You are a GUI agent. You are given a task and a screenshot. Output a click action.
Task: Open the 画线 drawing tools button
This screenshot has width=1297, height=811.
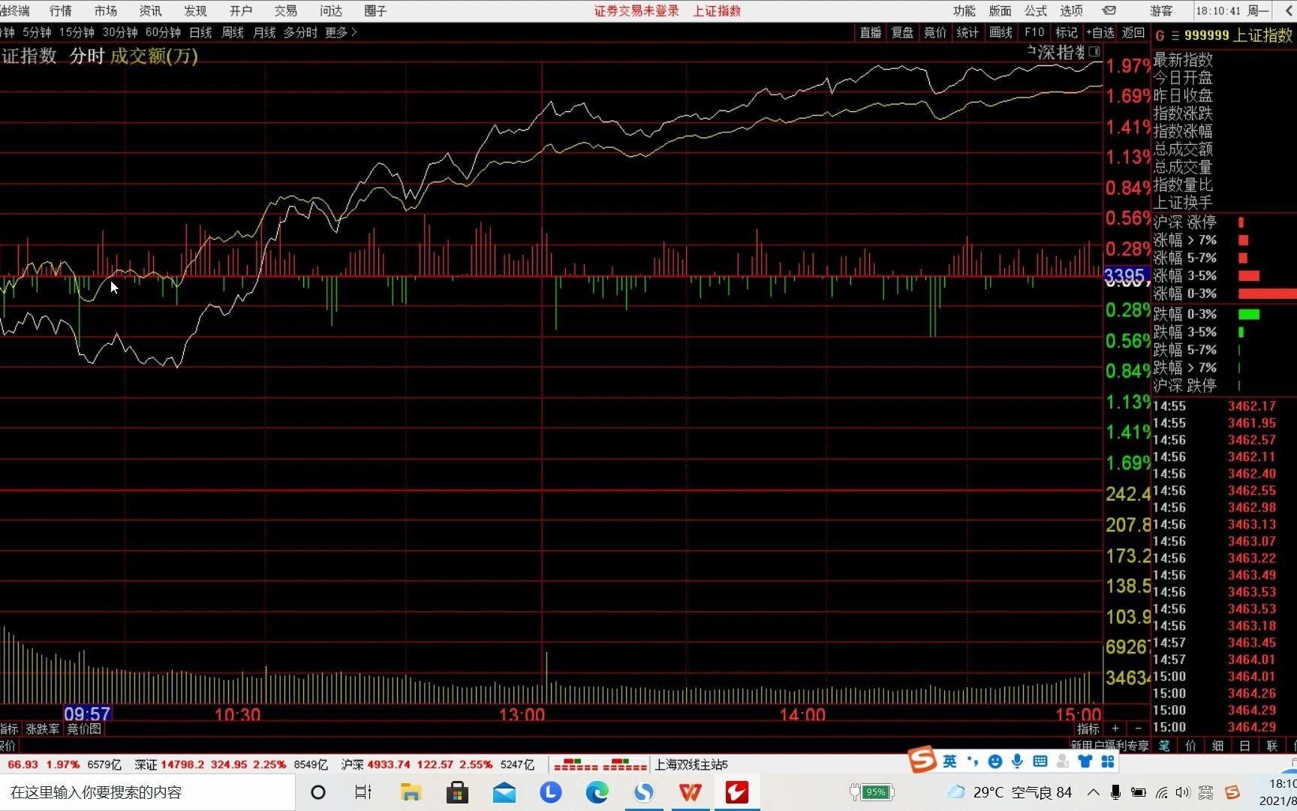(1001, 32)
